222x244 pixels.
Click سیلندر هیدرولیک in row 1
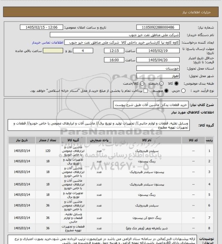[147, 151]
